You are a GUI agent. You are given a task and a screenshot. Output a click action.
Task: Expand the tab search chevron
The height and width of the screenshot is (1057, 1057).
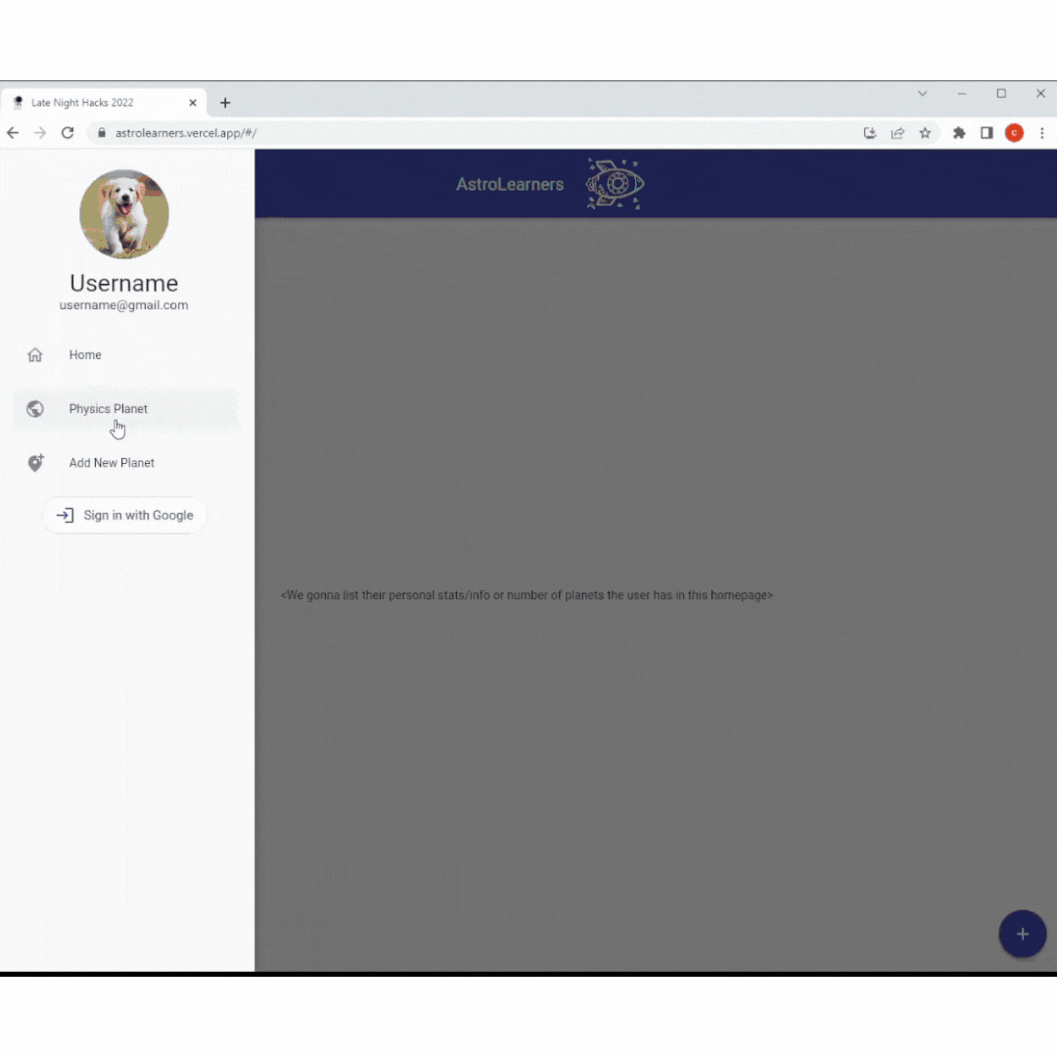pos(922,94)
